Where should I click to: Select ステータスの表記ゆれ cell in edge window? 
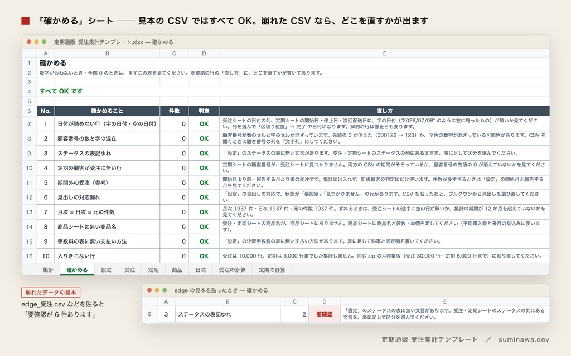(x=228, y=314)
